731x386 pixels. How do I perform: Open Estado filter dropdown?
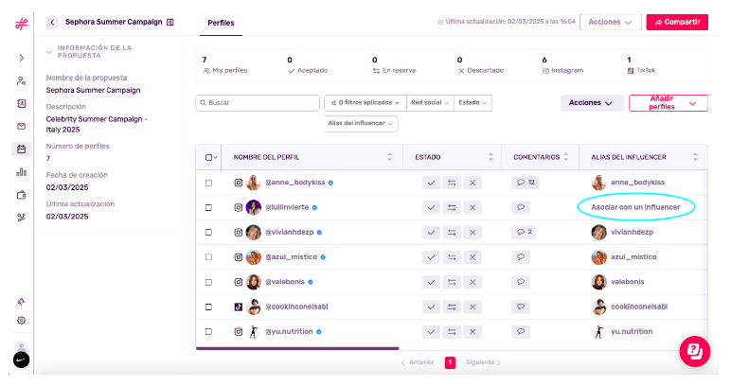[472, 102]
